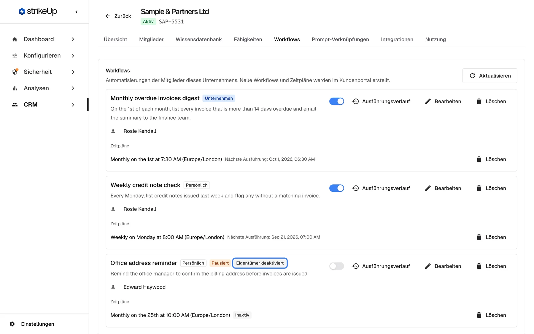Click the Zurück back arrow

click(108, 16)
